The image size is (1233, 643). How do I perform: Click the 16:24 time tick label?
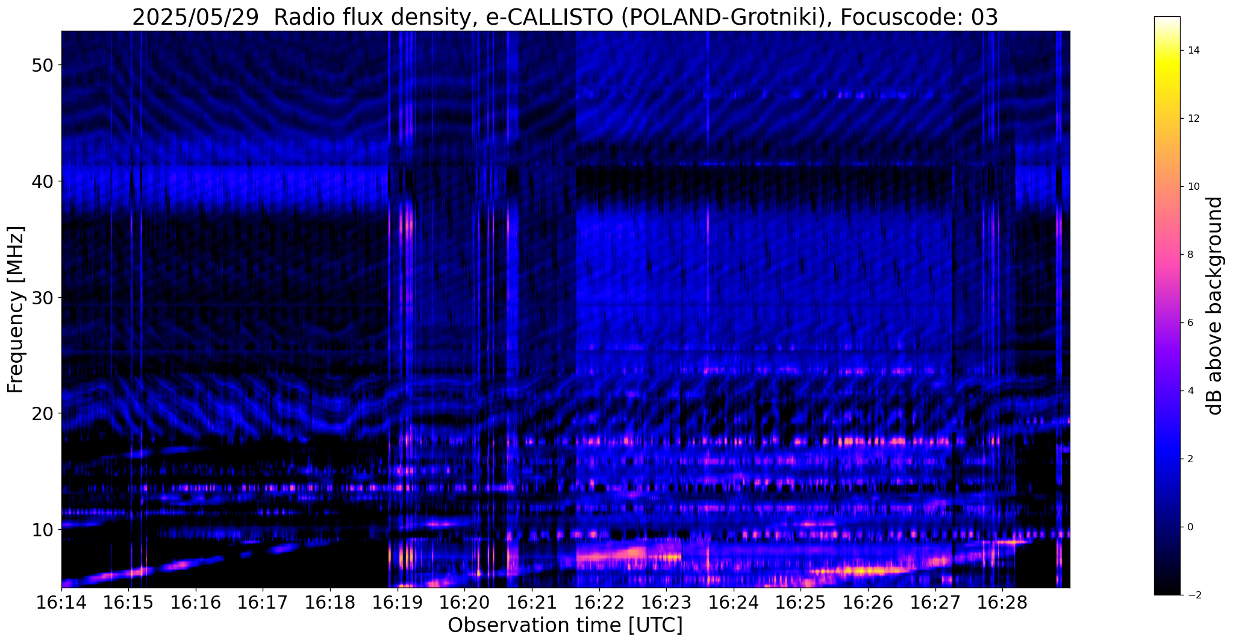point(734,603)
